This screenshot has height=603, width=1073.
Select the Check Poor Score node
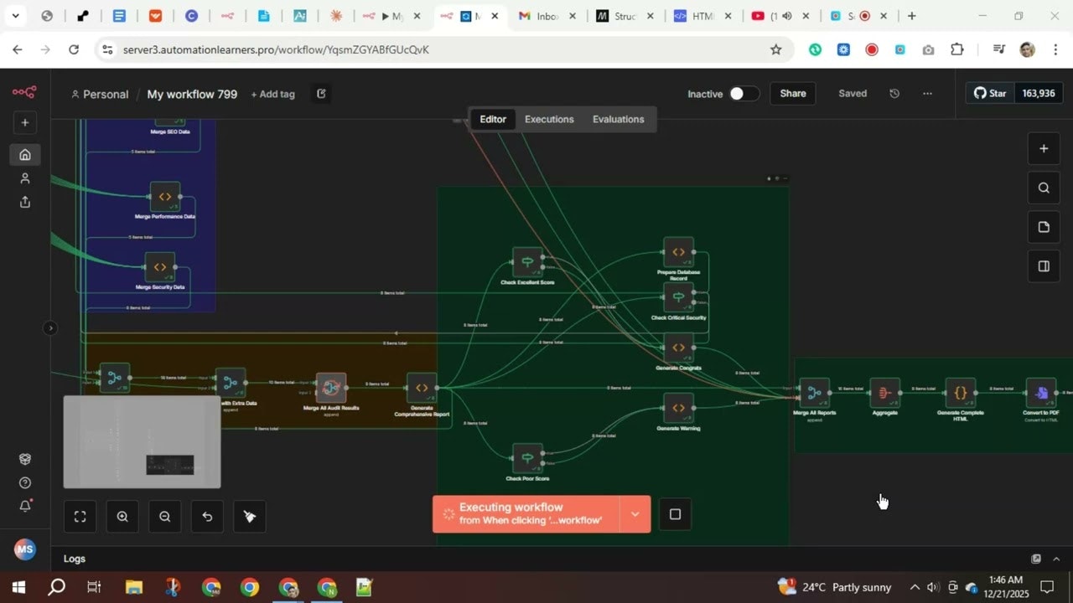click(x=527, y=458)
